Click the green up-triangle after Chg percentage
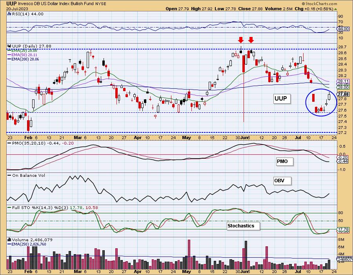The image size is (353, 275). (x=335, y=9)
